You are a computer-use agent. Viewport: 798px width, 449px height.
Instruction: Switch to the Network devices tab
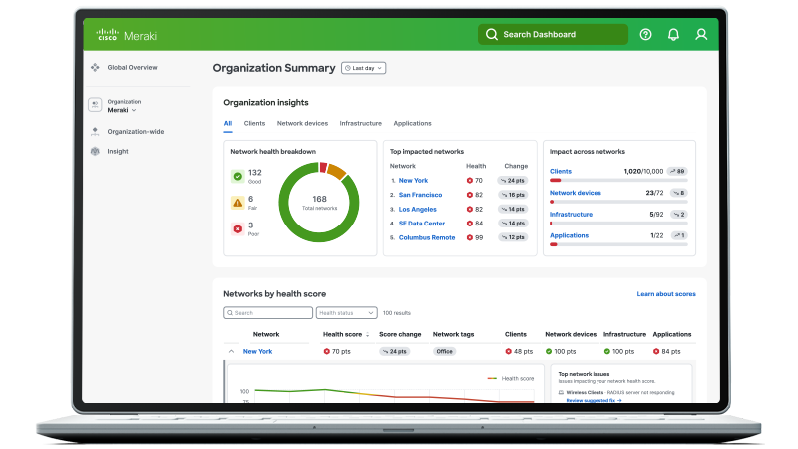click(302, 123)
